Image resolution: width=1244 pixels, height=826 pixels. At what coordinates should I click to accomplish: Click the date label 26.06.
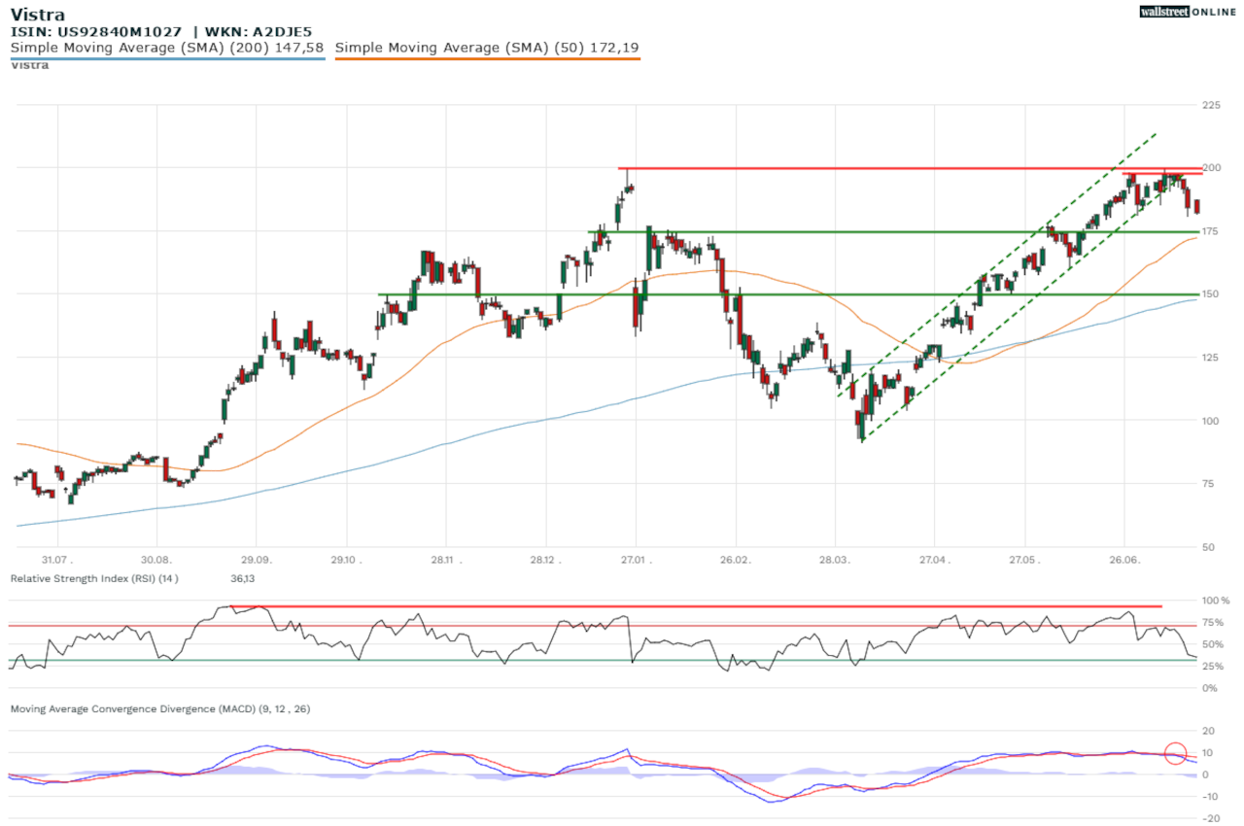(x=1124, y=560)
